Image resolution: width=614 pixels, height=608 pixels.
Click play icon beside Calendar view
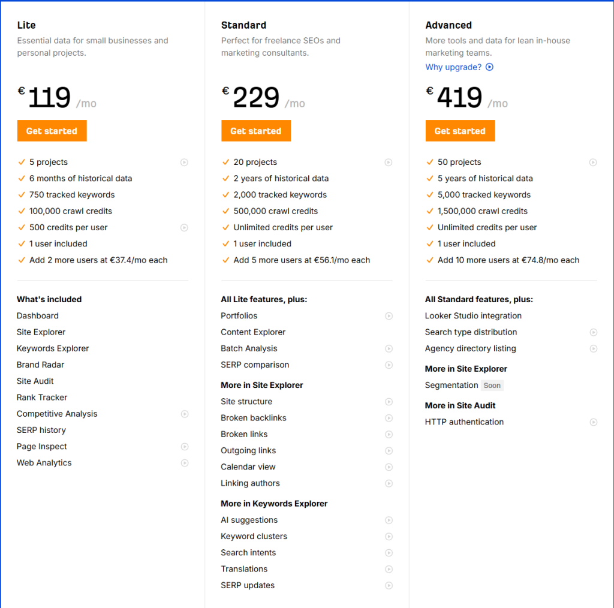click(x=389, y=467)
